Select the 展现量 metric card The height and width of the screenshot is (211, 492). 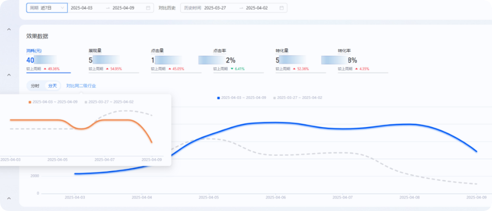[x=113, y=60]
